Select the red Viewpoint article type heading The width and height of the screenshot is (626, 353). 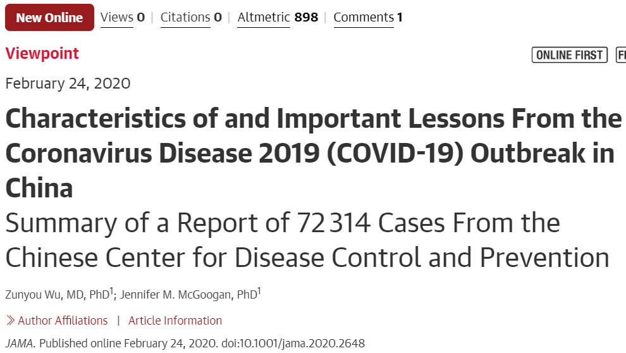[42, 54]
